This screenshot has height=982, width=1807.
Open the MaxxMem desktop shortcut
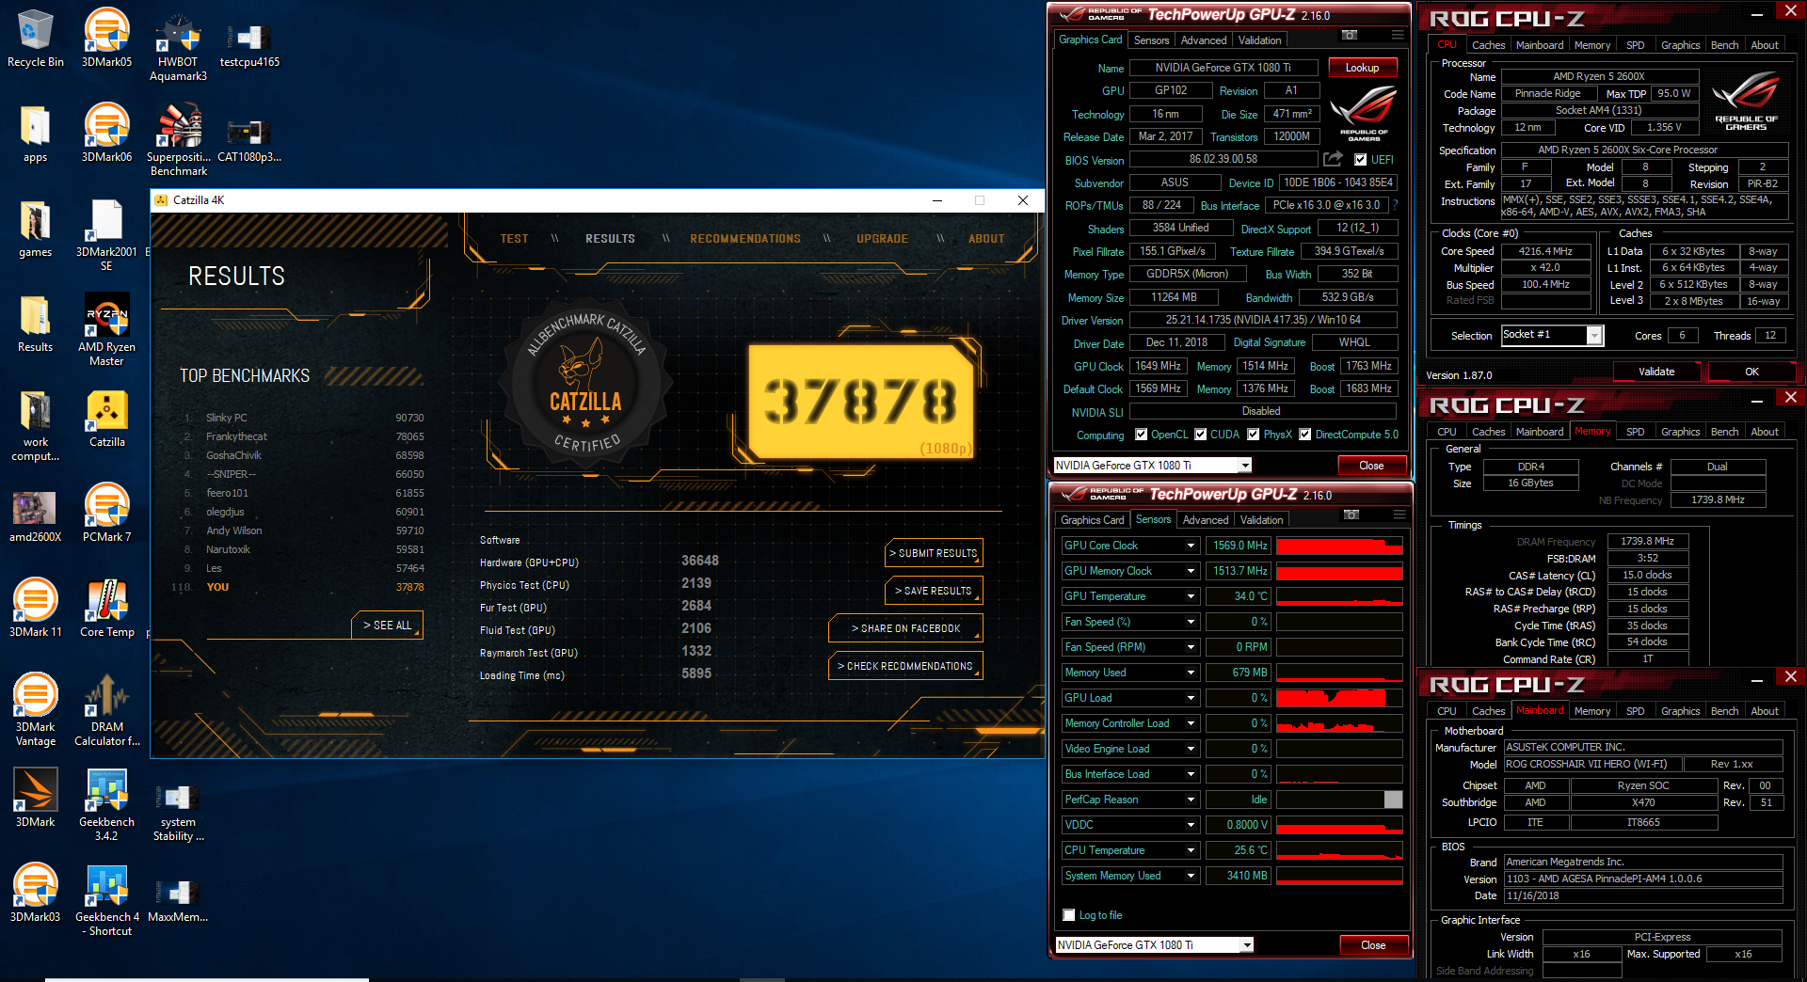pos(178,901)
